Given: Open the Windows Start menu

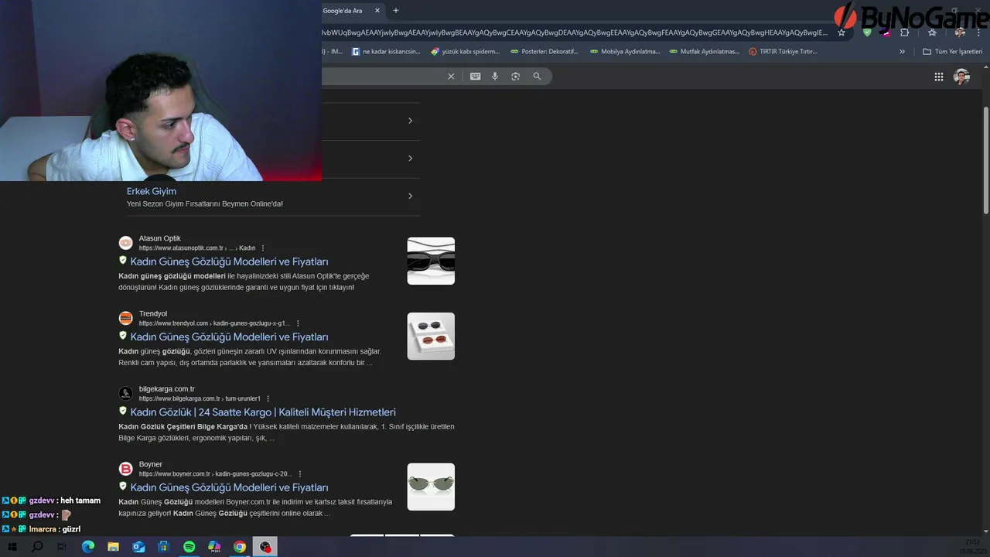Looking at the screenshot, I should [x=12, y=547].
